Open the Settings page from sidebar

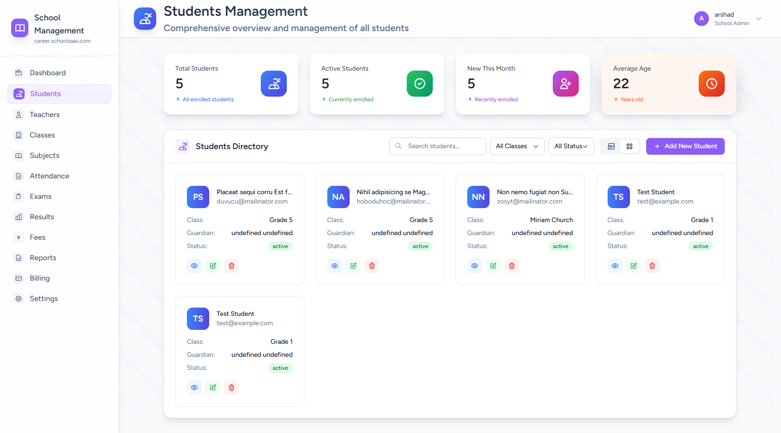[x=44, y=299]
